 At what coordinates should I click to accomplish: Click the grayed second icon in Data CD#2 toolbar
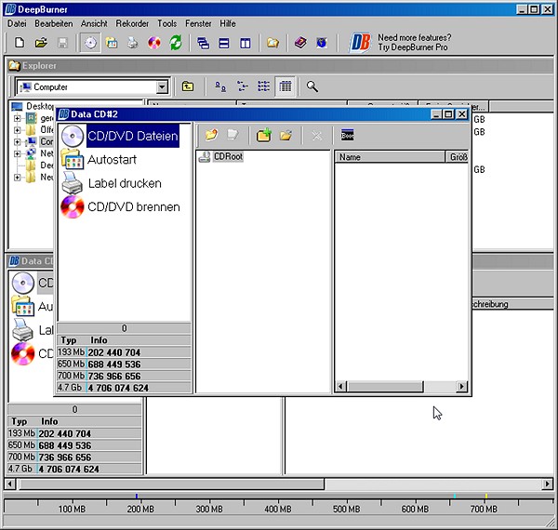coord(232,135)
